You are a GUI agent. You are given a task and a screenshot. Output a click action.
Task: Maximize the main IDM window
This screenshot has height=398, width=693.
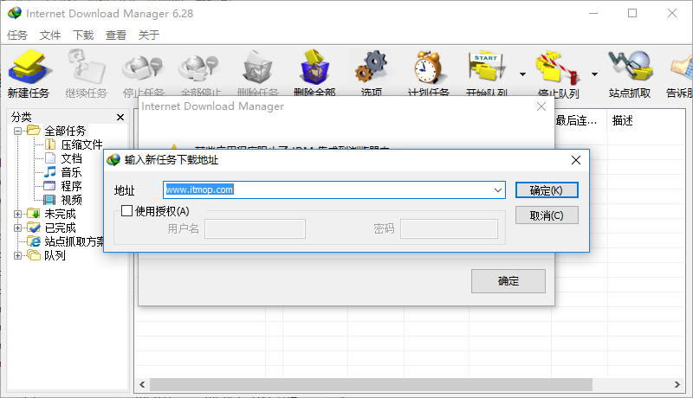pos(632,13)
